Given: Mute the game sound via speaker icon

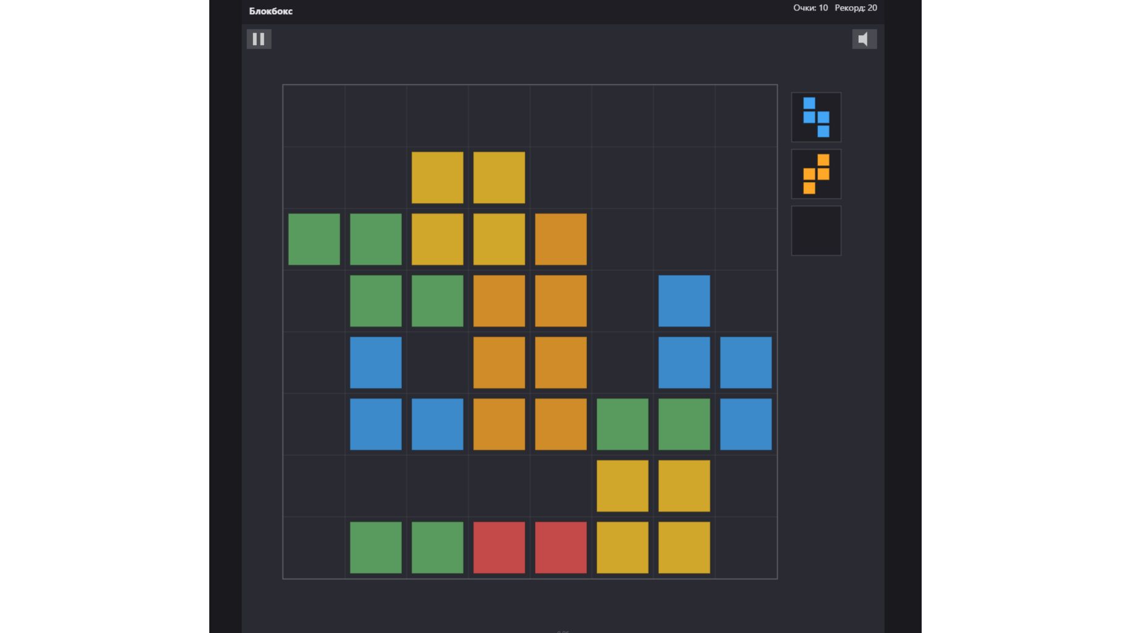Looking at the screenshot, I should (x=864, y=39).
